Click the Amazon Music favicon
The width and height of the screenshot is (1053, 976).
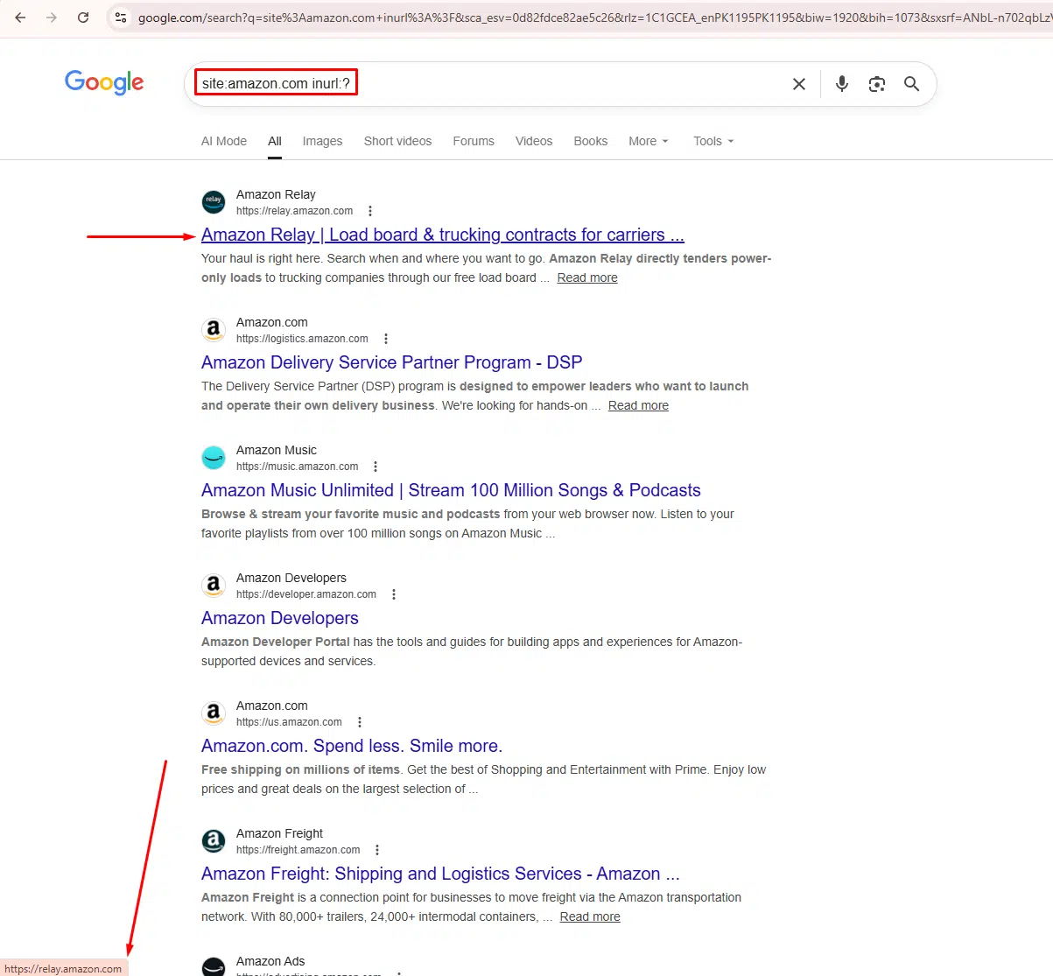[x=214, y=458]
